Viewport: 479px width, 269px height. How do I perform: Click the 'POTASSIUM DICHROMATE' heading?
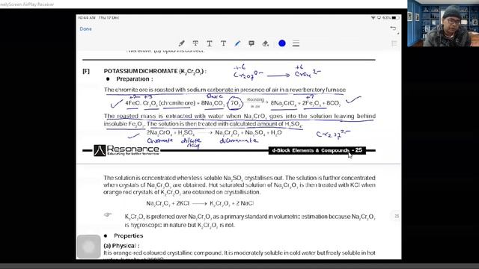[x=155, y=71]
